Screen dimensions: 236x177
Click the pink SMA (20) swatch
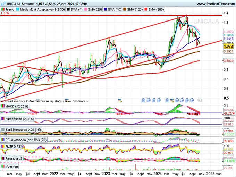(86, 9)
